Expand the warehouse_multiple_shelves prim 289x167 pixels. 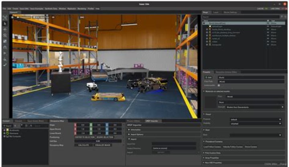[x=207, y=36]
